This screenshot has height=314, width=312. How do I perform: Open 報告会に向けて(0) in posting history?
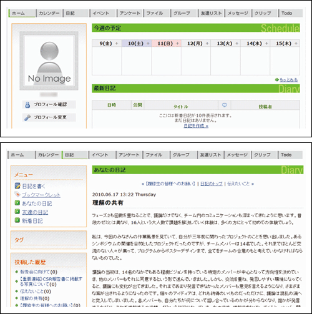tap(39, 272)
